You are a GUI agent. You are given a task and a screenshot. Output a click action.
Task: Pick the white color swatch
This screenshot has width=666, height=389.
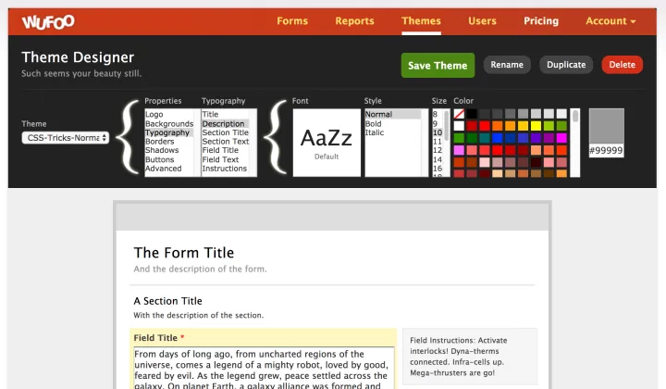tap(459, 125)
